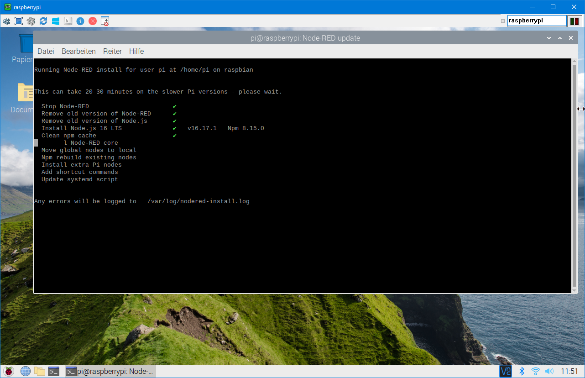Refresh the remote screen
585x378 pixels.
click(43, 21)
